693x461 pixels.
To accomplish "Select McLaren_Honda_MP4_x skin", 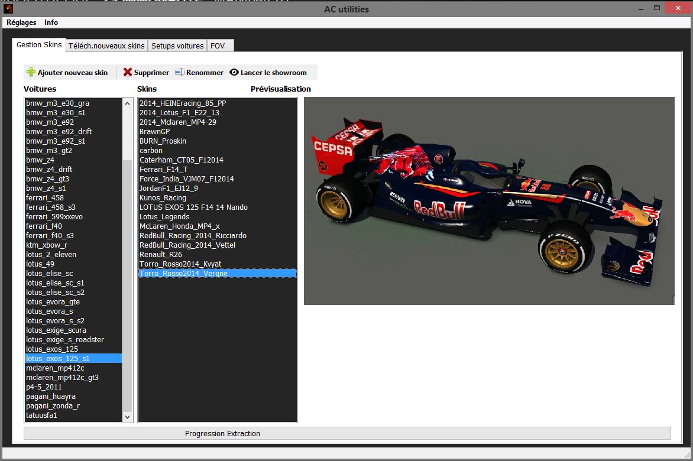I will pyautogui.click(x=218, y=226).
